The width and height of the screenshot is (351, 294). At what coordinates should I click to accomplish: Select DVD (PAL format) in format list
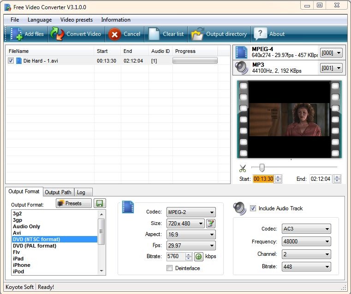pyautogui.click(x=35, y=246)
